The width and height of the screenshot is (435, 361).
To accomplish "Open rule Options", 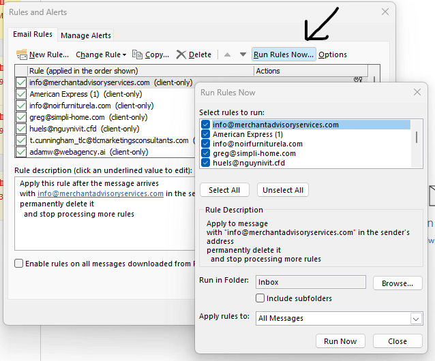I will pos(332,54).
